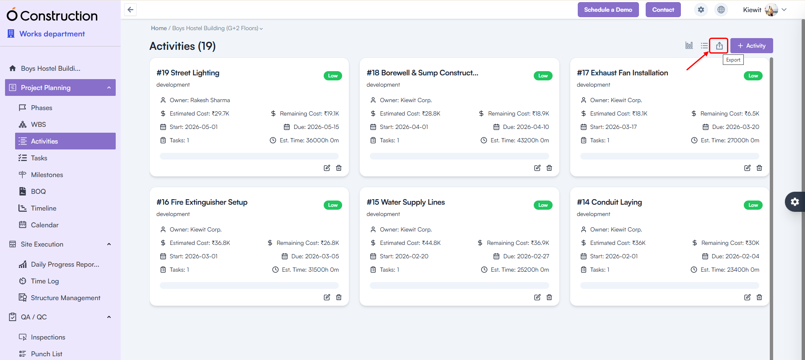Image resolution: width=805 pixels, height=360 pixels.
Task: Edit the Water Supply Lines activity
Action: [x=537, y=297]
